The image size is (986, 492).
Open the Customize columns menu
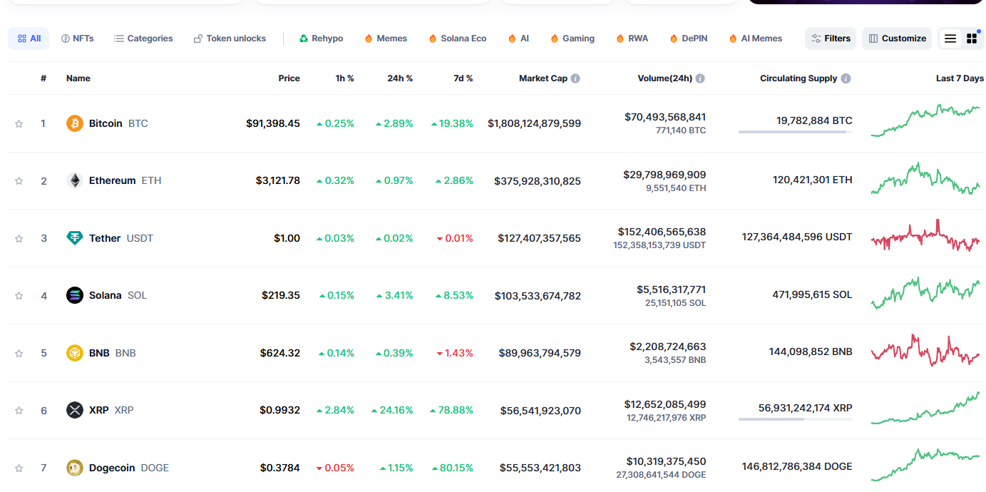(897, 39)
